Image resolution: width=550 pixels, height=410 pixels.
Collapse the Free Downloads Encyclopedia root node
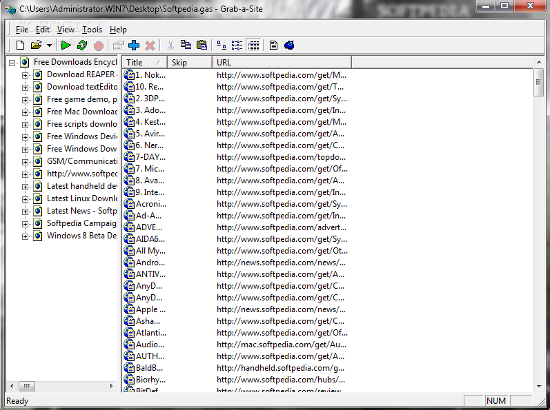[x=12, y=63]
